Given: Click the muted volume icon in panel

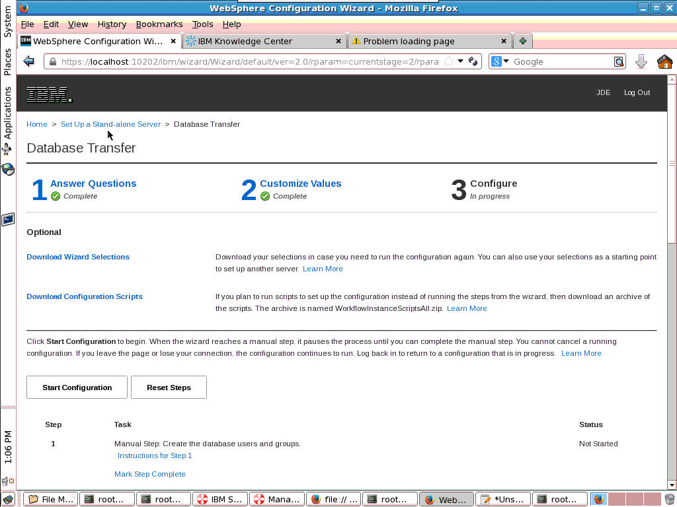Looking at the screenshot, I should [x=8, y=481].
